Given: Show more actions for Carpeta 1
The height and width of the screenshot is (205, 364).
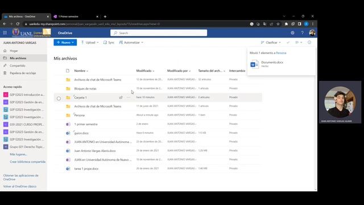Looking at the screenshot, I should pos(129,97).
